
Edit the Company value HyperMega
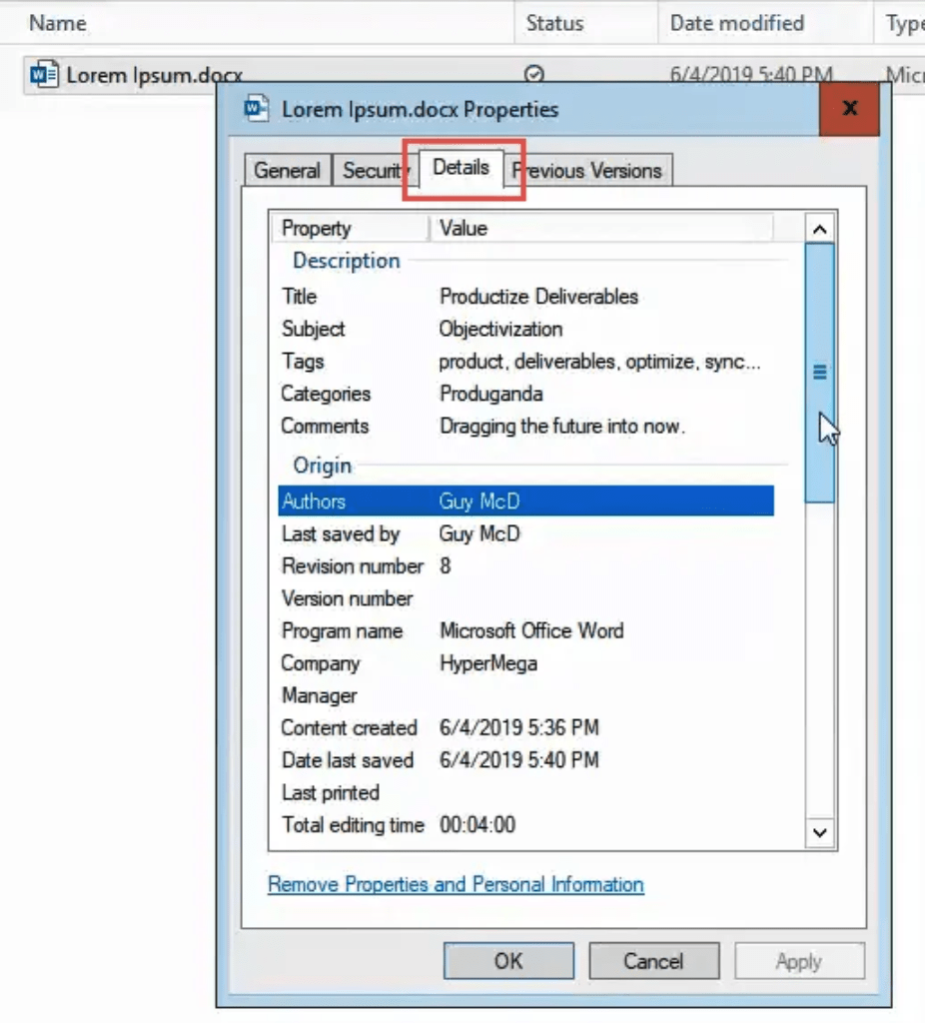pyautogui.click(x=488, y=663)
